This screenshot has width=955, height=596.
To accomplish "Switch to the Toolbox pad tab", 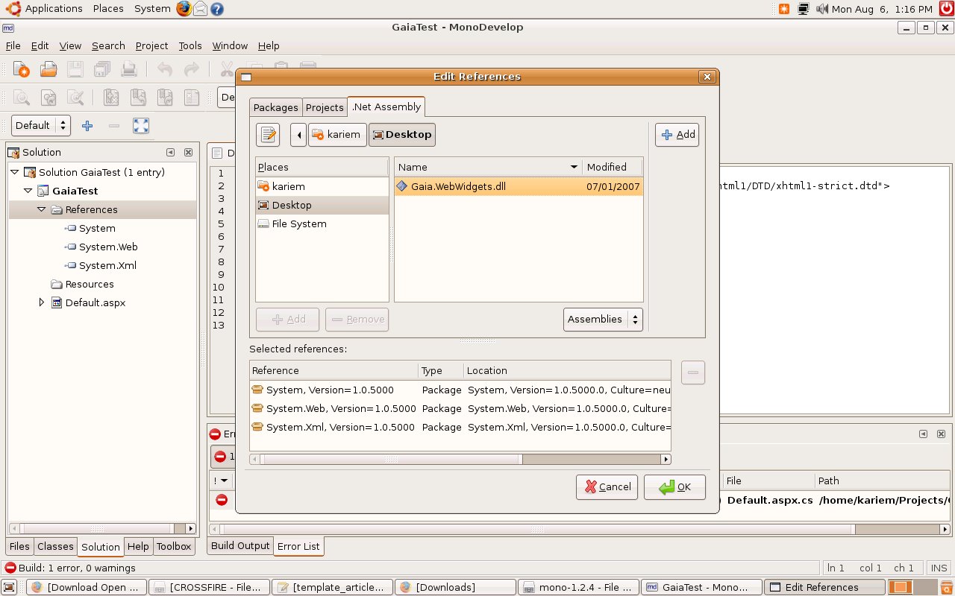I will [174, 546].
